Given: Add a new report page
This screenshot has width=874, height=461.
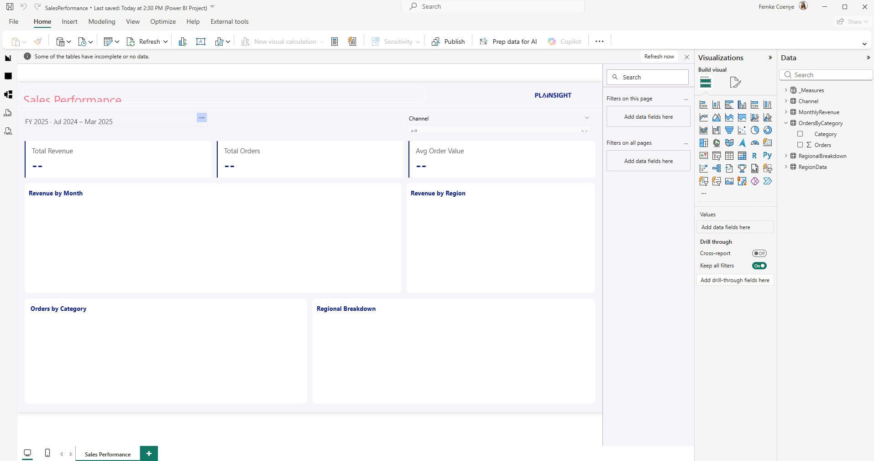Looking at the screenshot, I should pos(149,454).
